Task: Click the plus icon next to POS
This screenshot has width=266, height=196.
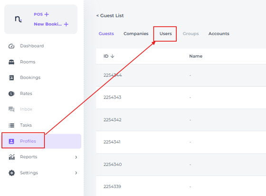Action: coord(47,14)
